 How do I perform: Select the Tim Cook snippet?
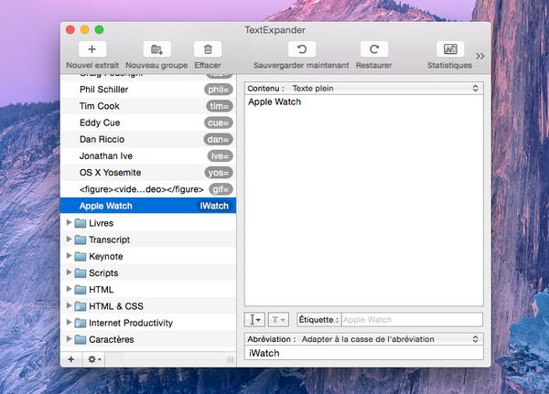pyautogui.click(x=148, y=106)
